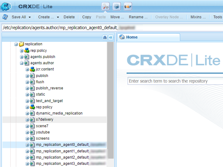The image size is (223, 167).
Task: Click Overlay Node toolbar item
Action: point(169,17)
